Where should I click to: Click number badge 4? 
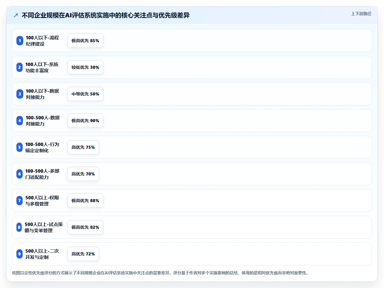[x=20, y=121]
